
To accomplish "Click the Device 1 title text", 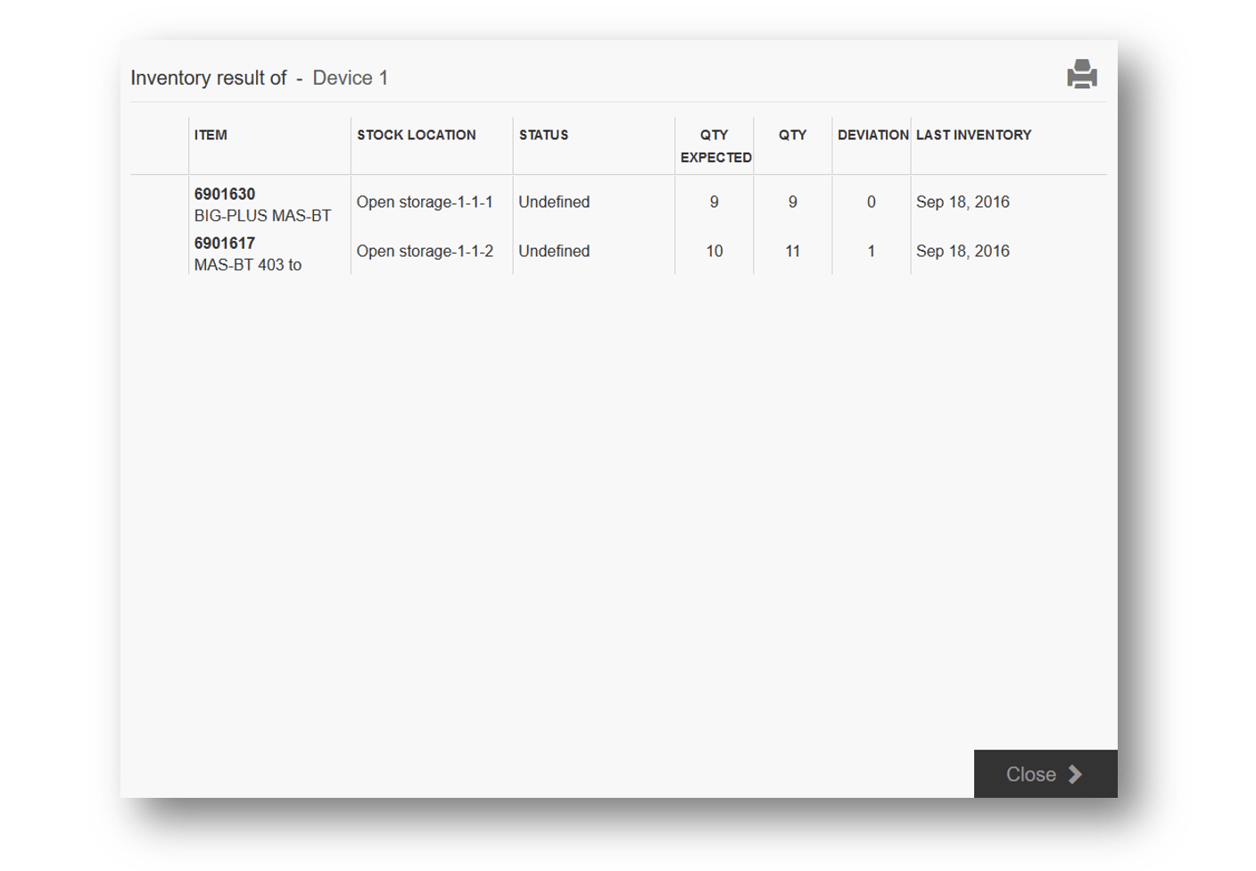I will pos(350,79).
